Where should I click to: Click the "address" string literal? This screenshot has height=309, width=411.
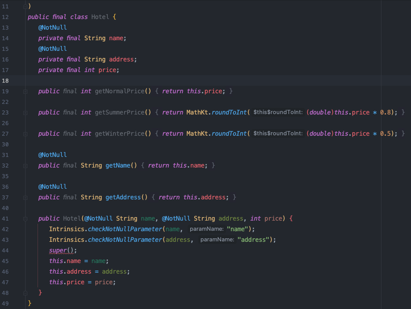click(x=253, y=240)
